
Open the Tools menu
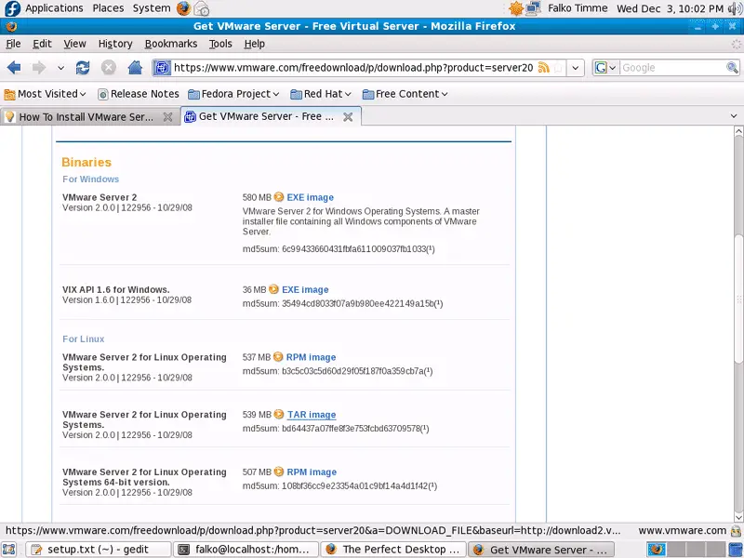pos(220,44)
